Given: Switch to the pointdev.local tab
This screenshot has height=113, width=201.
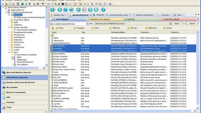Looking at the screenshot, I should pyautogui.click(x=59, y=15).
